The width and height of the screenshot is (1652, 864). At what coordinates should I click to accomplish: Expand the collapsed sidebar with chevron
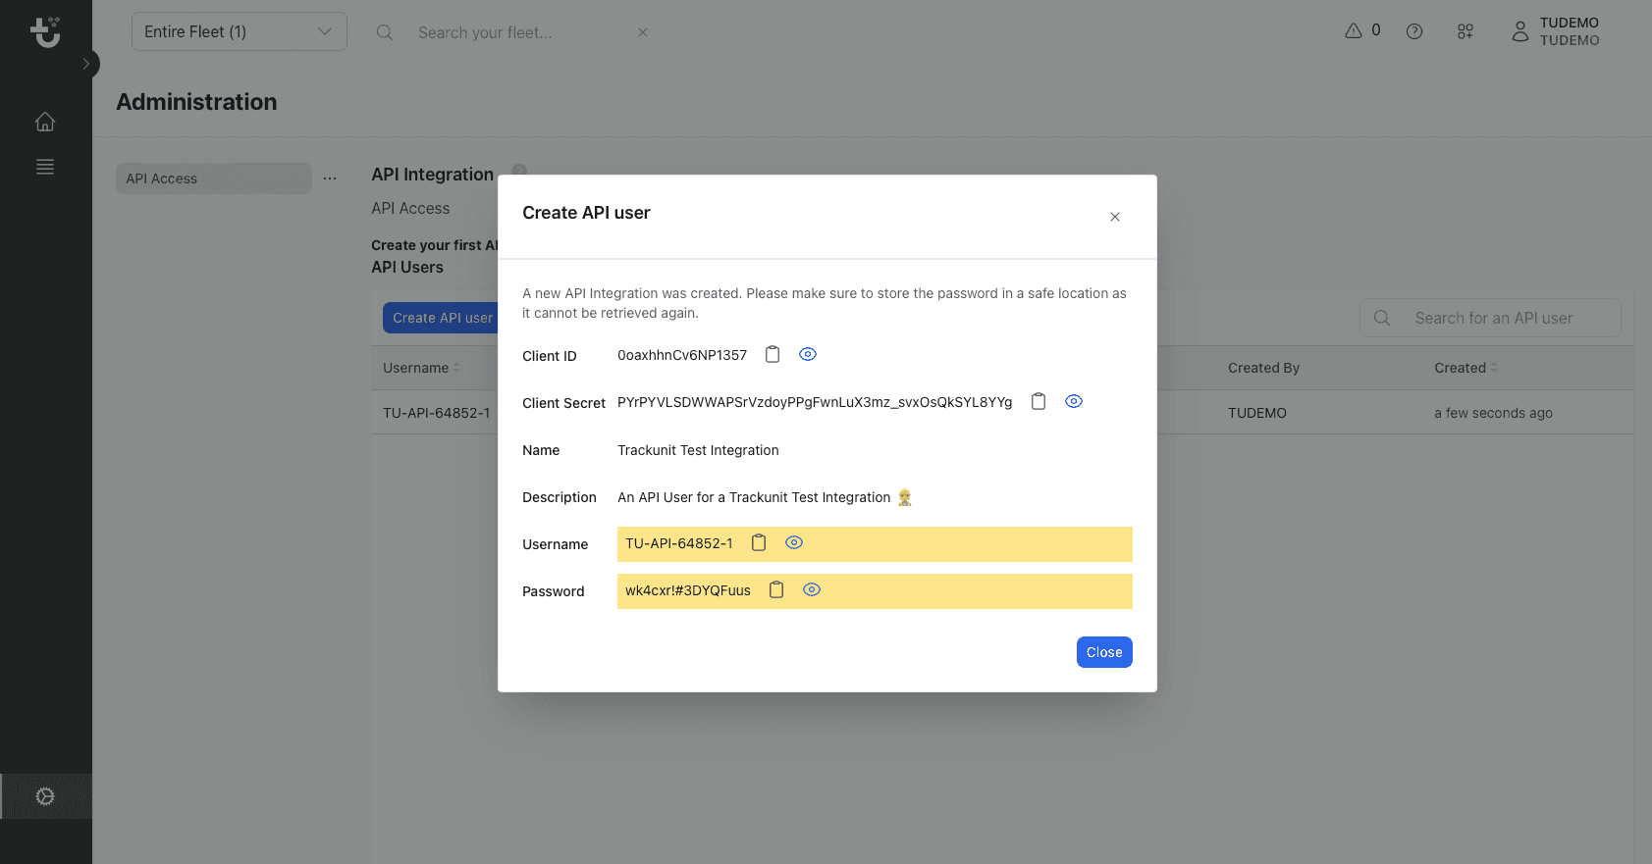tap(86, 64)
